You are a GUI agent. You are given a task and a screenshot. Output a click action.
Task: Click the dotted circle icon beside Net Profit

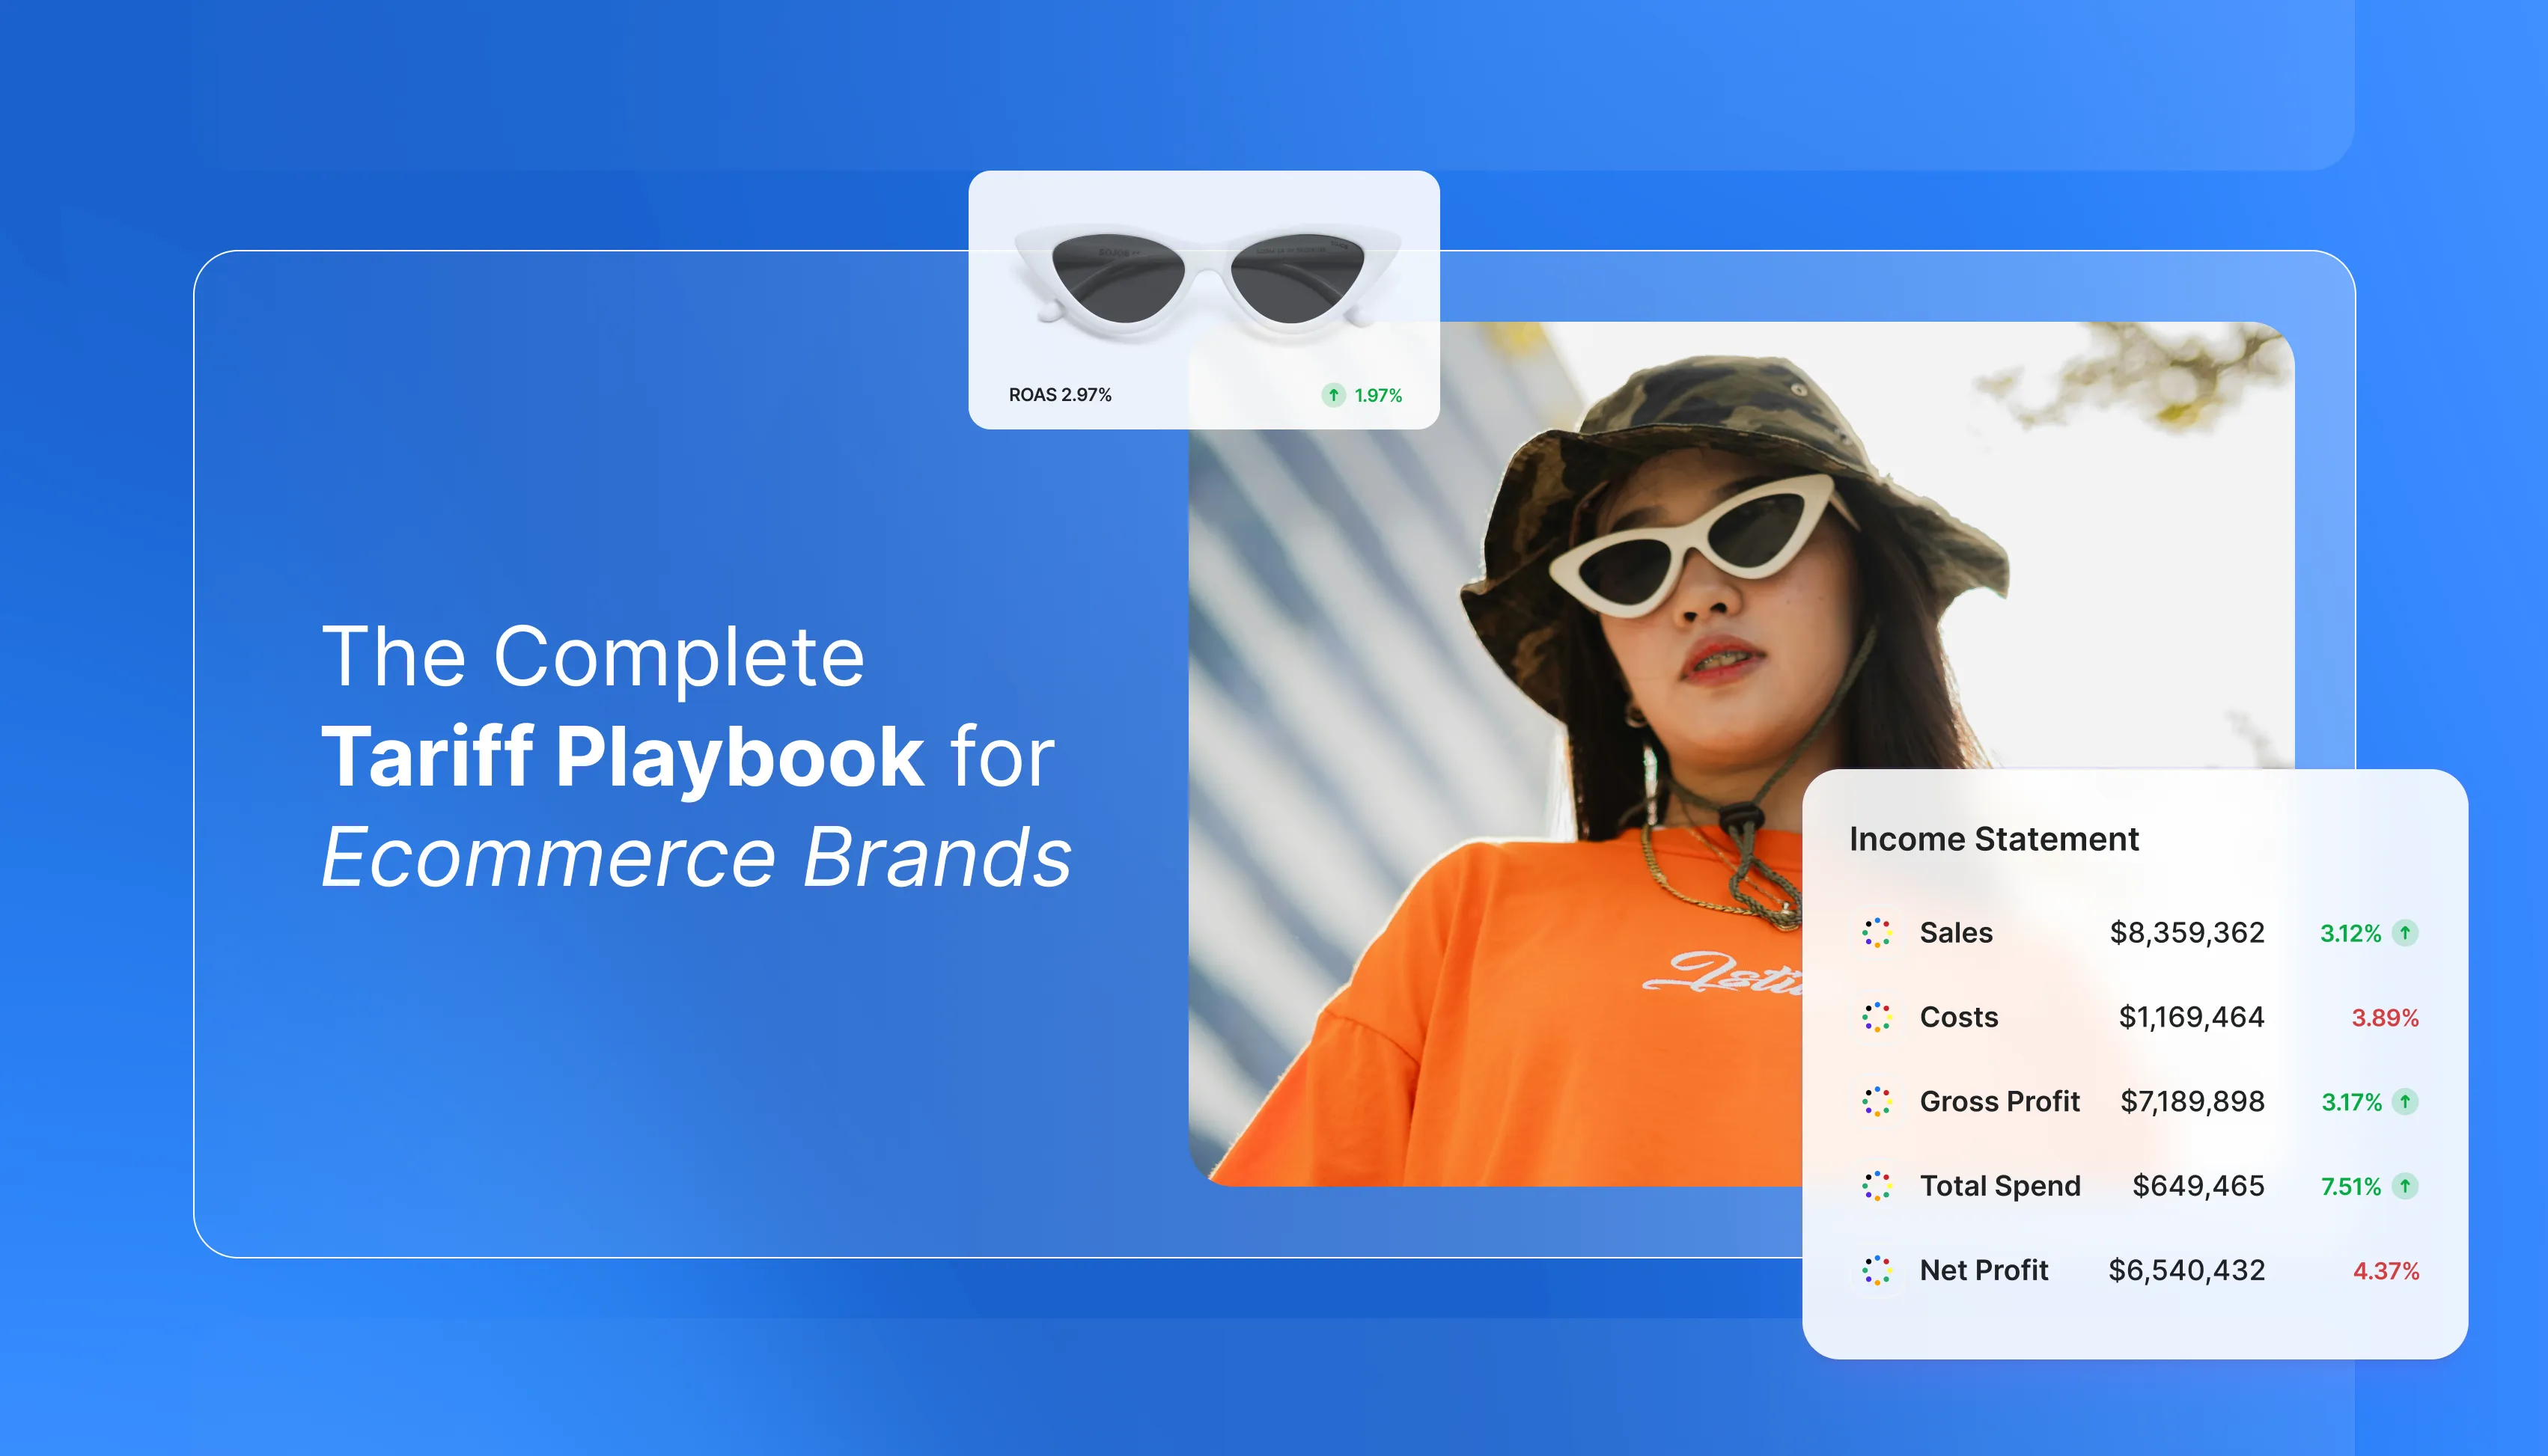1877,1270
